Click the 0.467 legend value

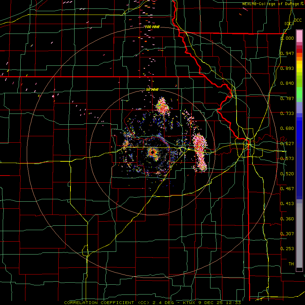[x=287, y=189]
